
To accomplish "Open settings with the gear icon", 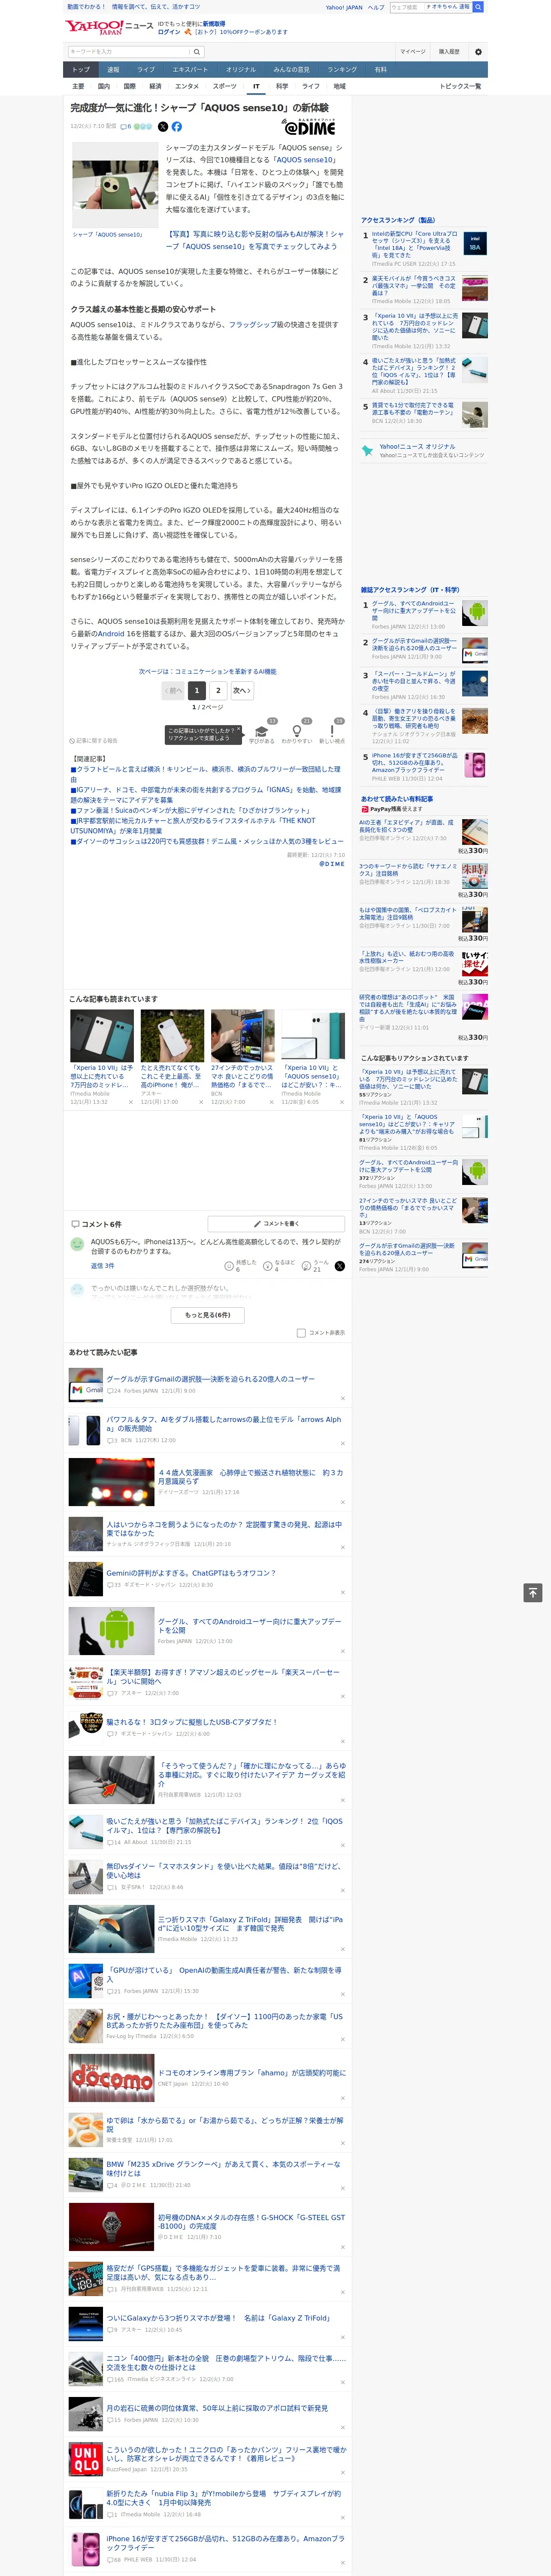I will coord(477,52).
